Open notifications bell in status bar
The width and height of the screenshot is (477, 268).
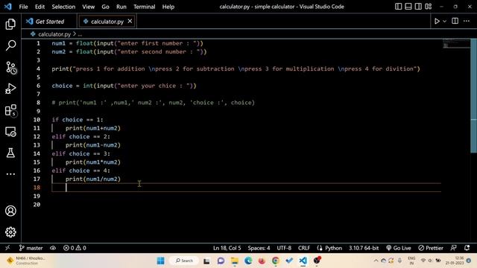pos(467,248)
